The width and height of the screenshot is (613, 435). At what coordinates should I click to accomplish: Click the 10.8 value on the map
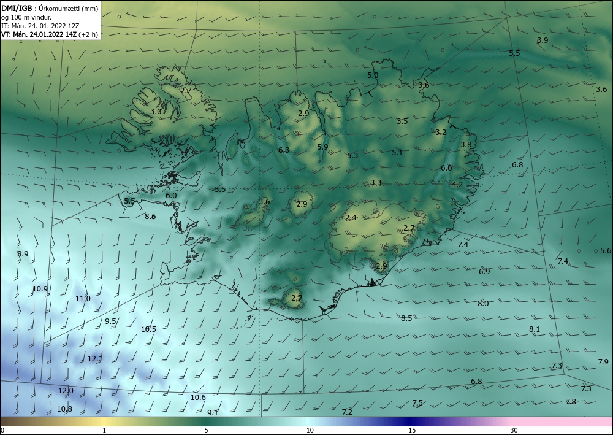tap(64, 409)
